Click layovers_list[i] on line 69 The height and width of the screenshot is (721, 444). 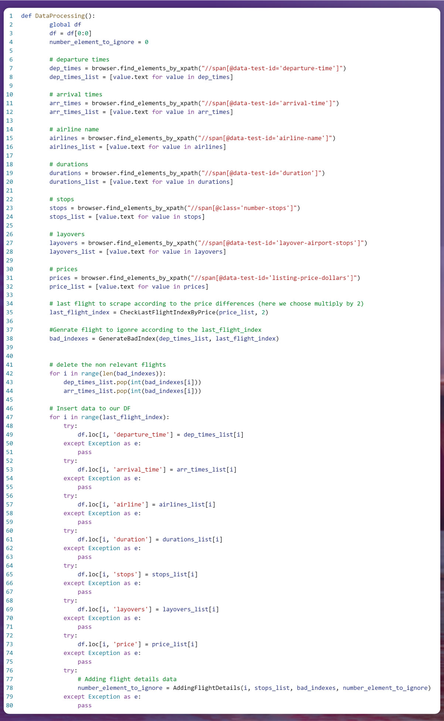click(x=191, y=610)
